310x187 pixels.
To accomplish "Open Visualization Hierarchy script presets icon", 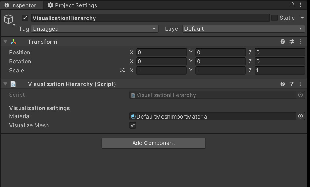I will coord(292,84).
